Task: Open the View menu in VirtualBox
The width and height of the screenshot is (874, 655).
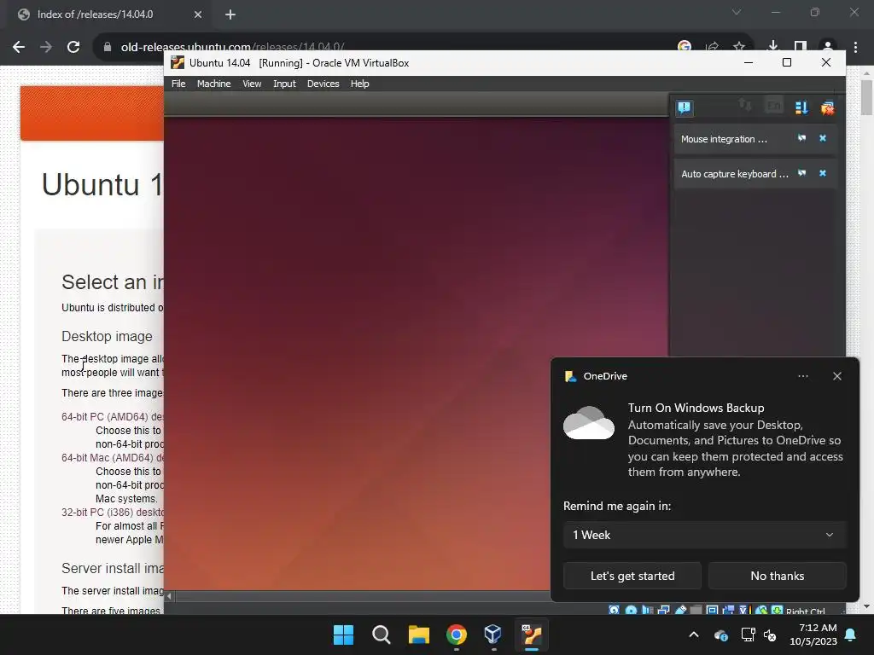Action: [x=252, y=84]
